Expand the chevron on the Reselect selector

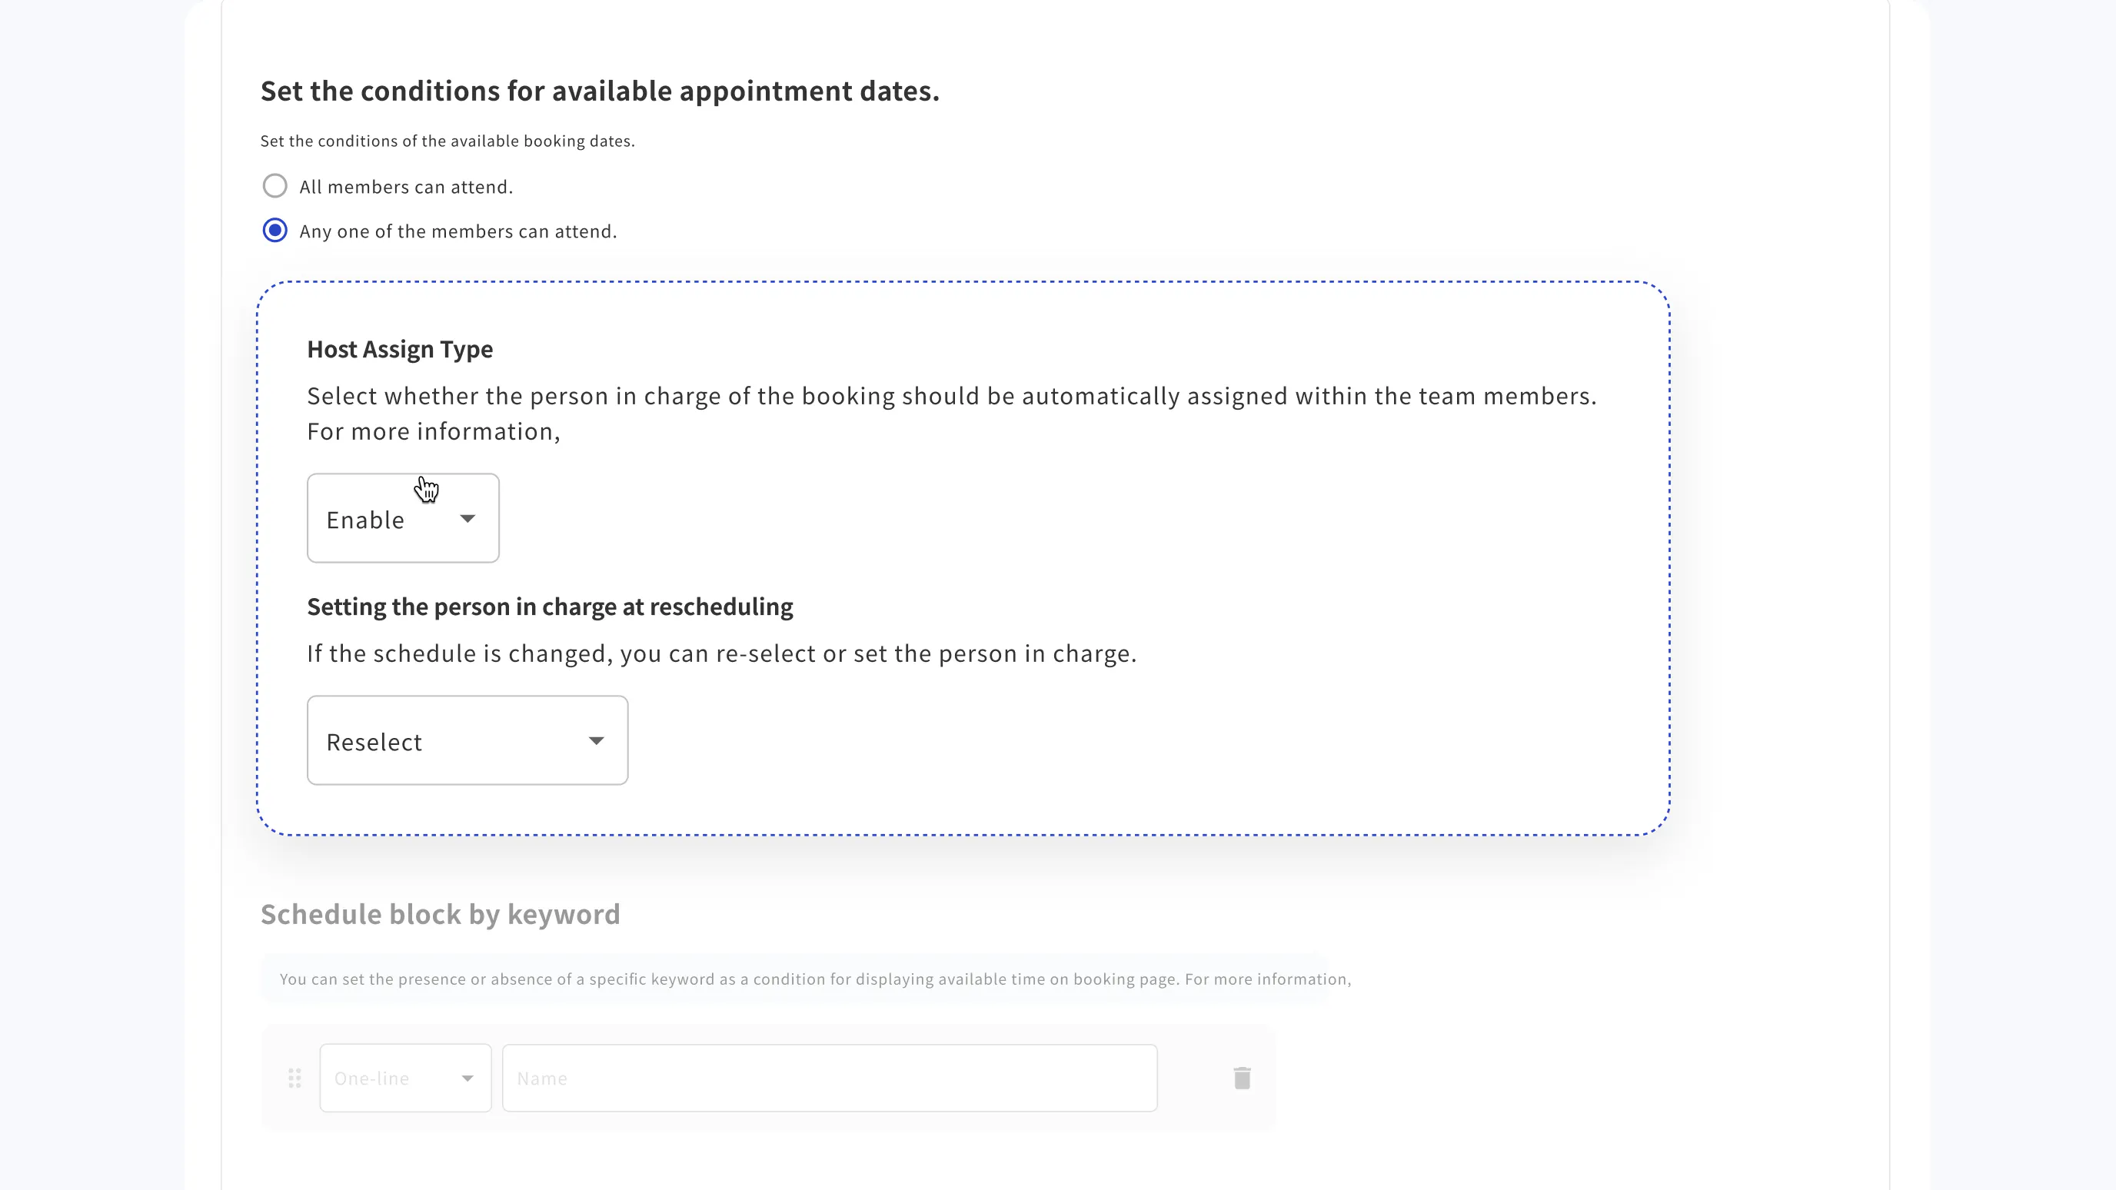[597, 741]
